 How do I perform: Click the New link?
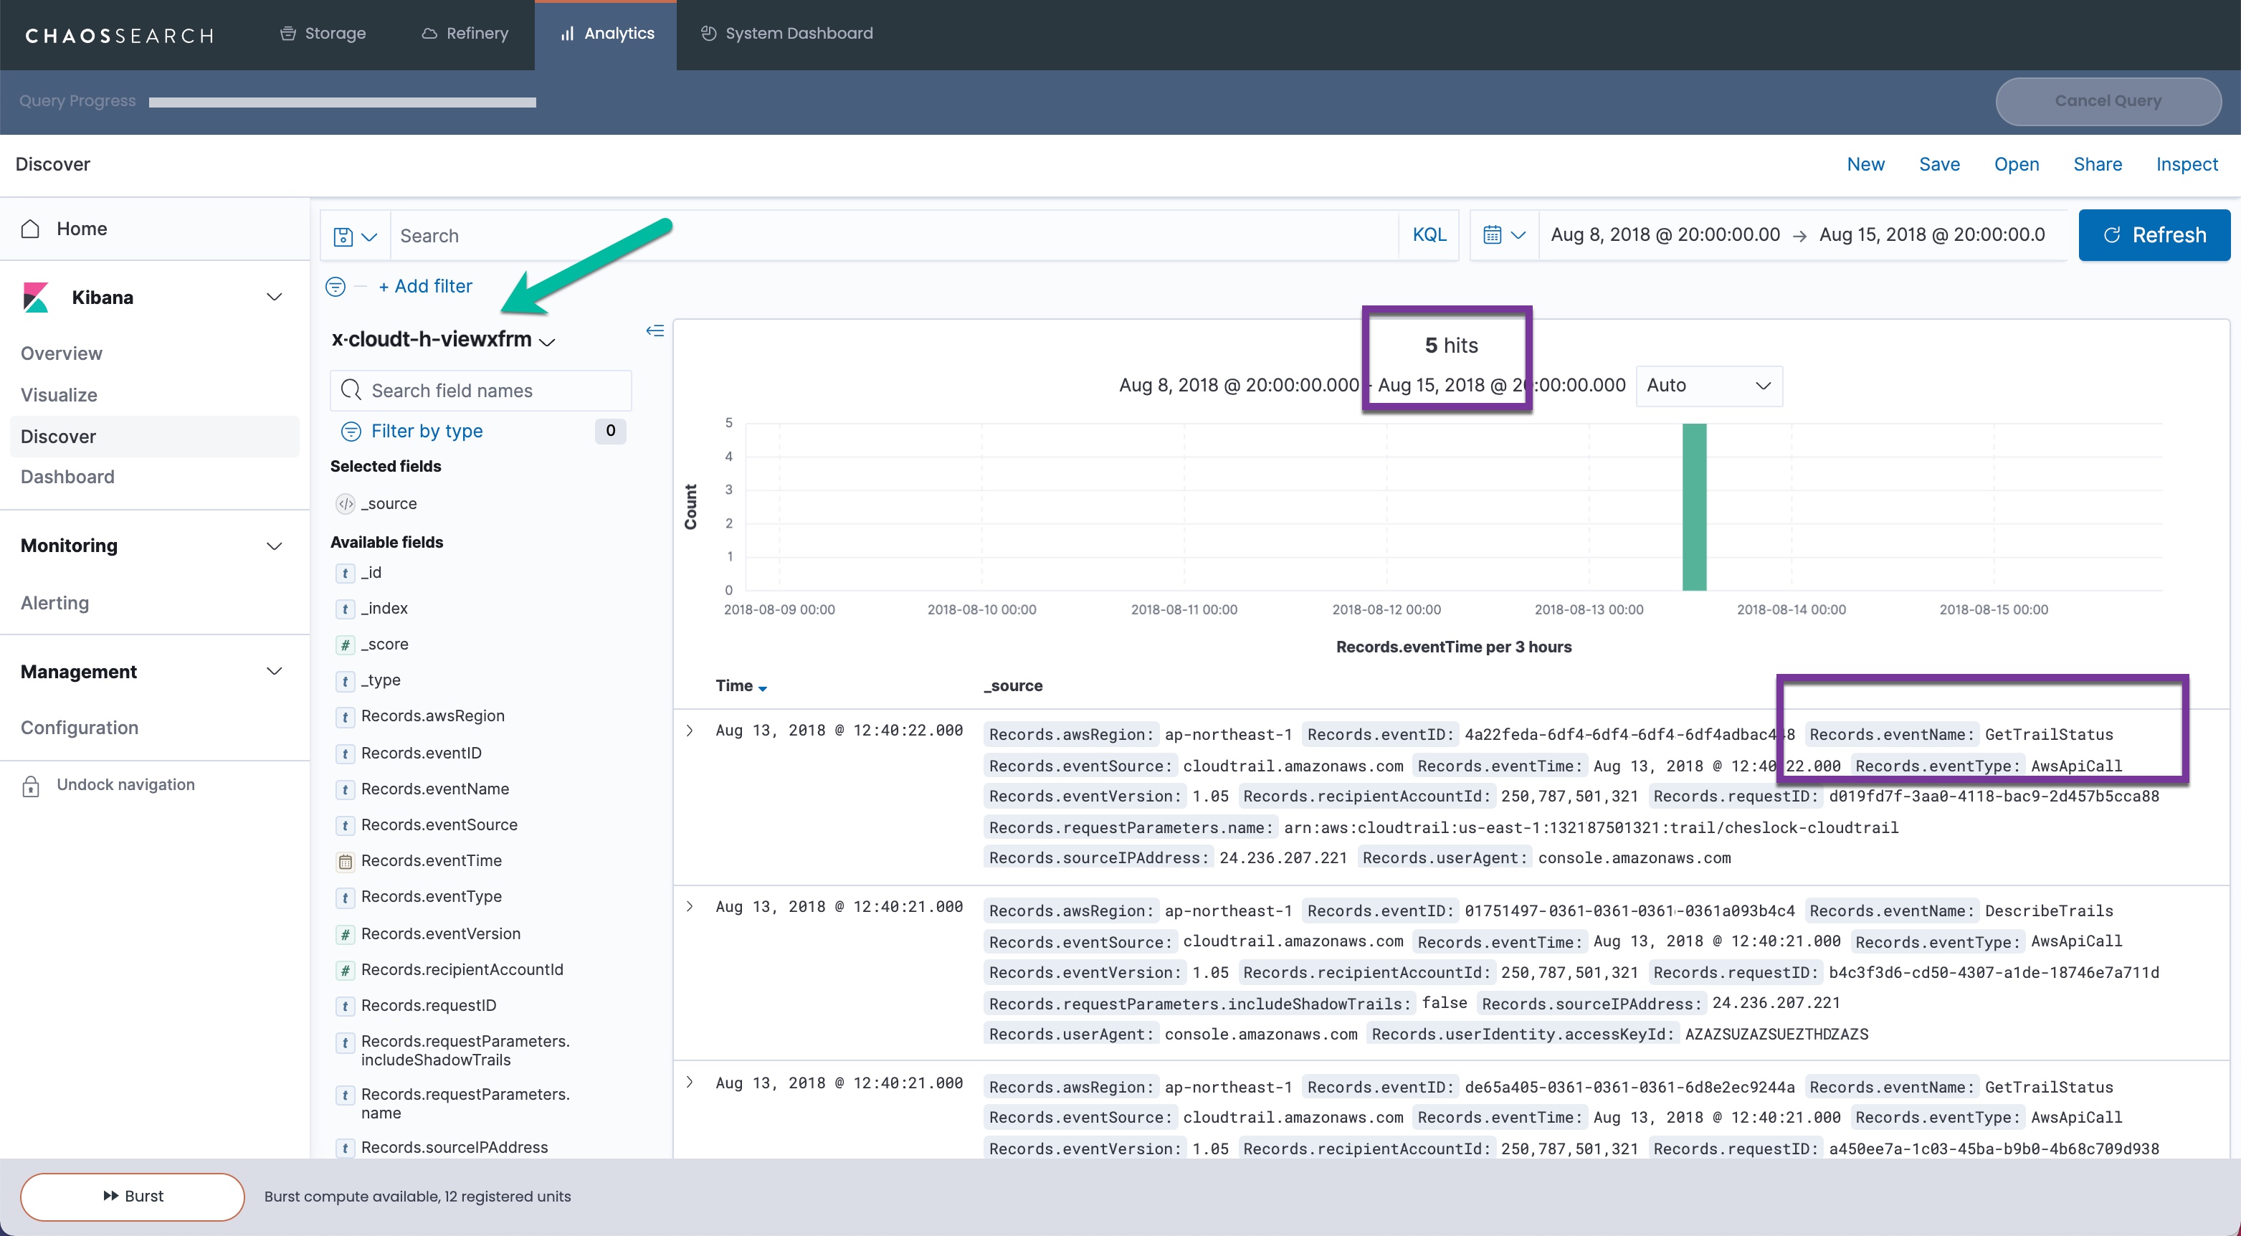[x=1865, y=164]
